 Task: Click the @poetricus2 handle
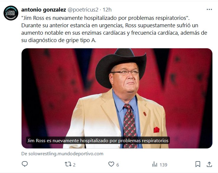84,10
